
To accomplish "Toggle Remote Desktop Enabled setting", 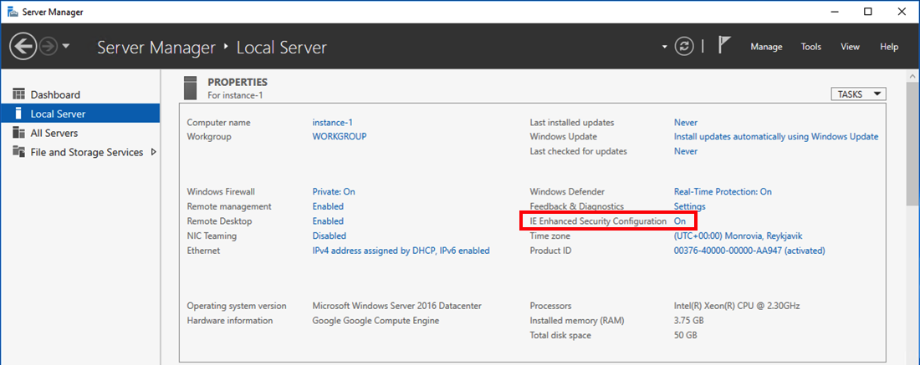I will point(328,221).
